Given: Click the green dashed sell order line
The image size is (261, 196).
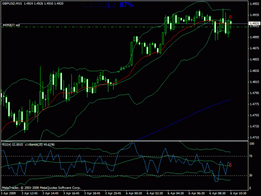Looking at the screenshot, I should (124, 27).
